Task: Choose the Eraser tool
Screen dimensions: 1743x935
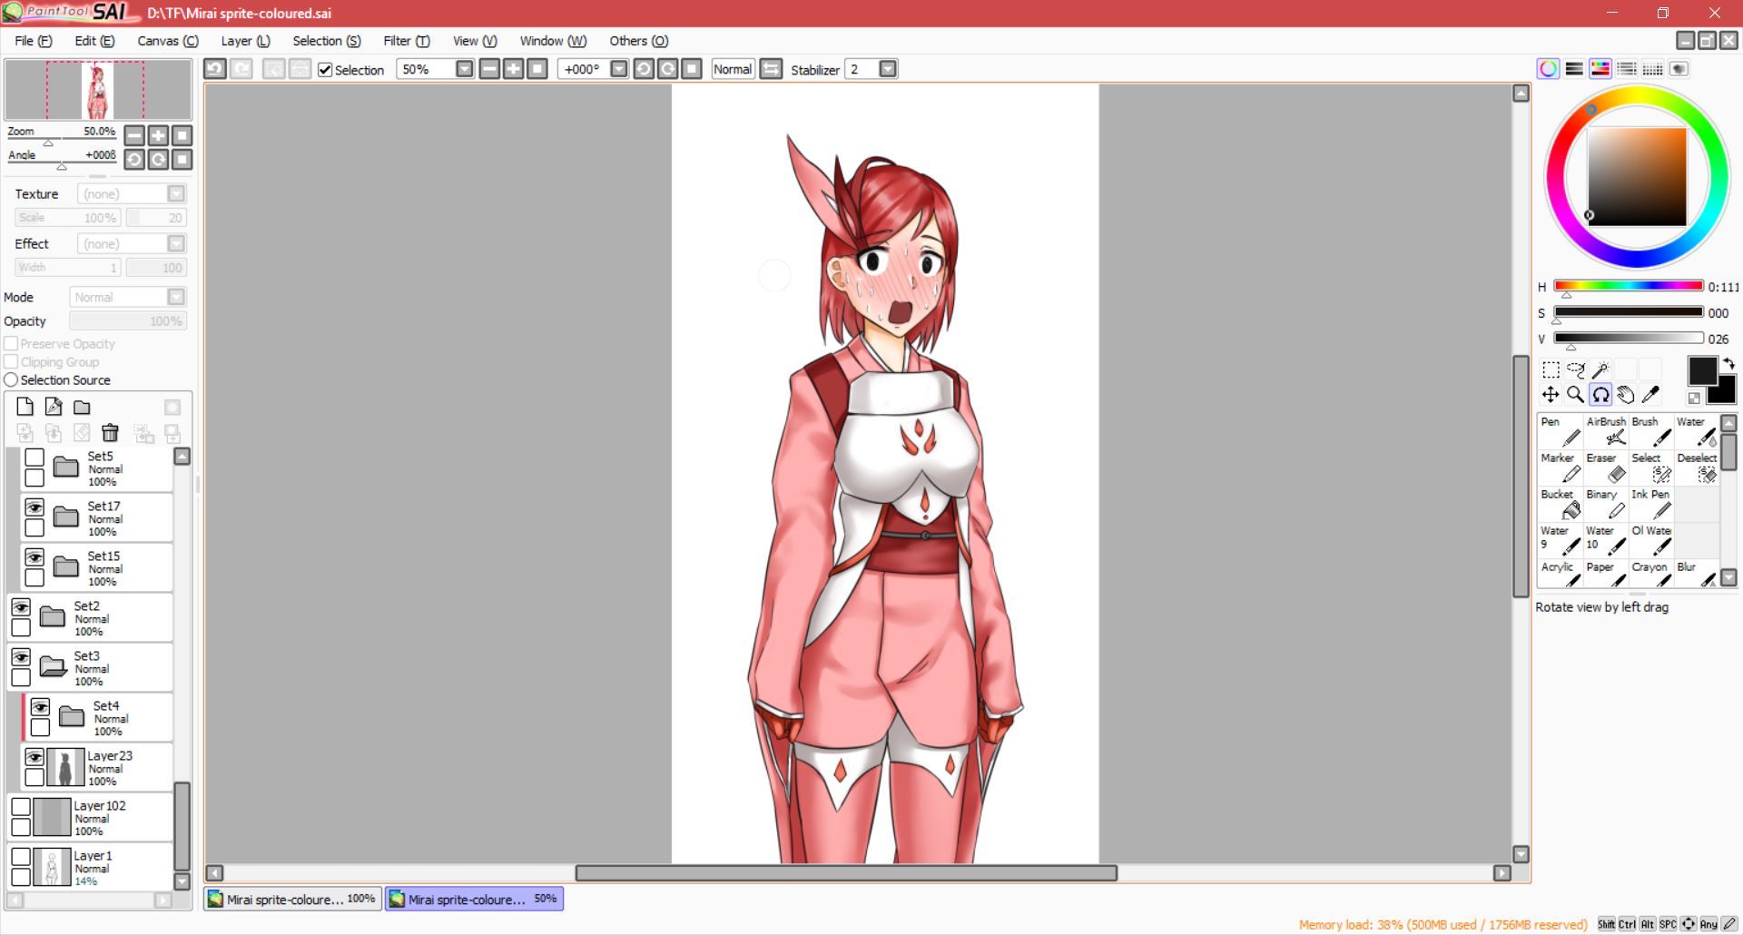Action: point(1605,467)
